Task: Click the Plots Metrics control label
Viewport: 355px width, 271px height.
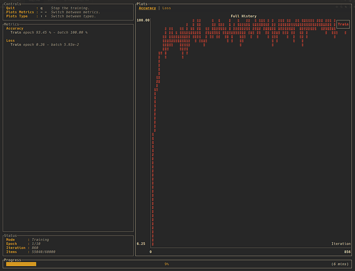Action: pos(20,12)
